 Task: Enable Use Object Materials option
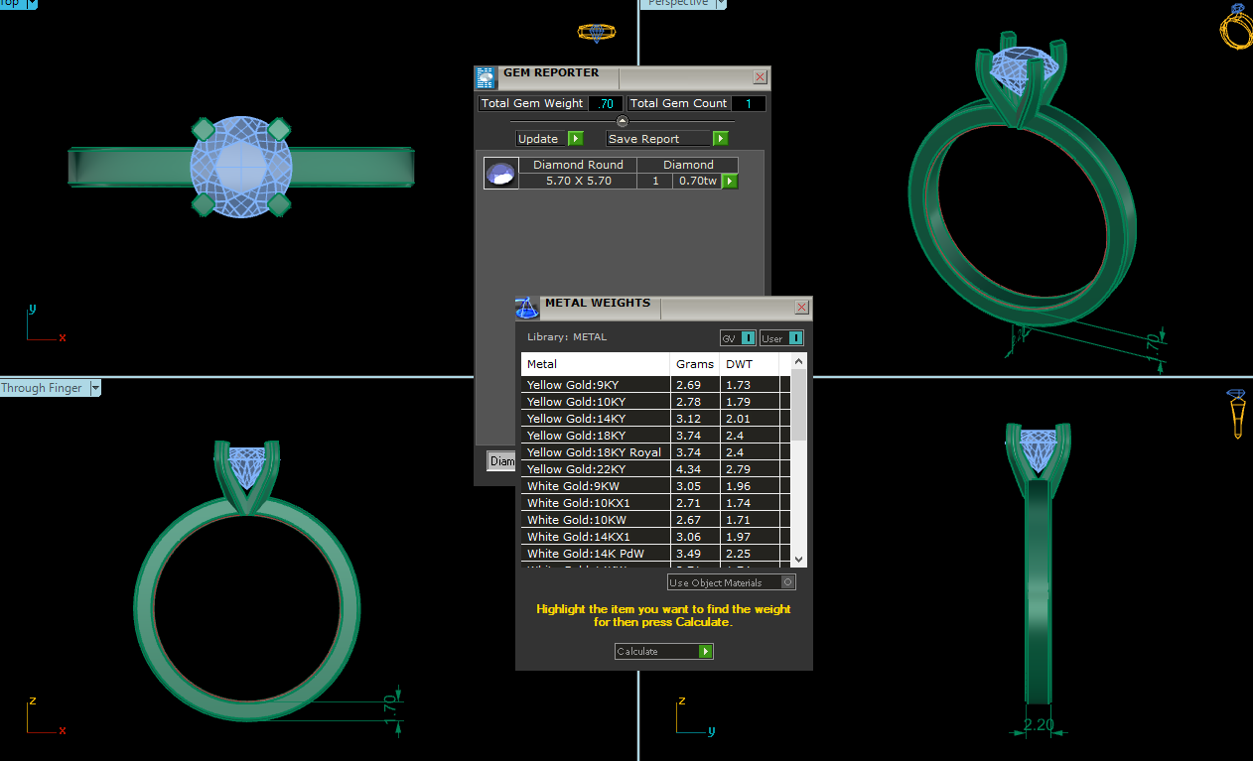click(788, 582)
